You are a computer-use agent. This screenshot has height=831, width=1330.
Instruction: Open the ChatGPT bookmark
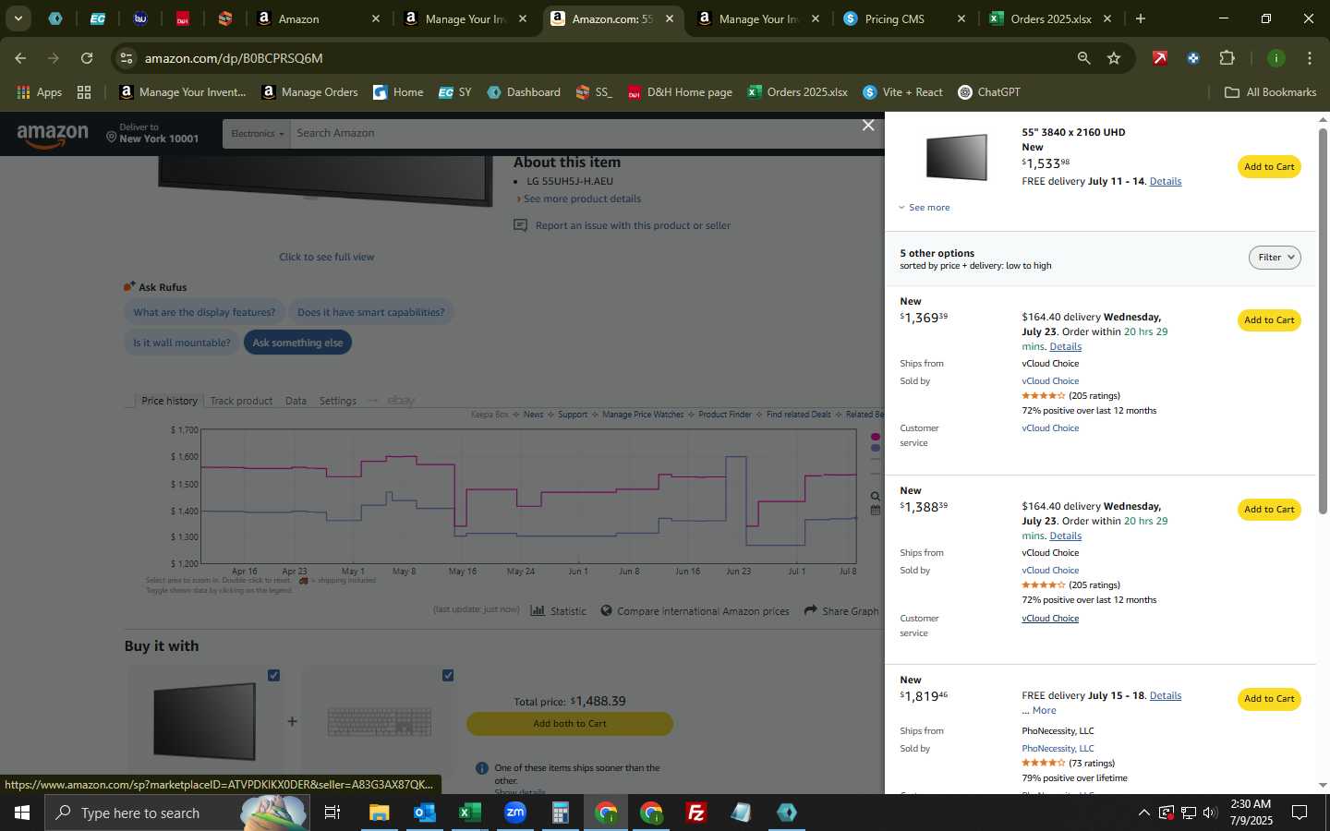click(x=989, y=92)
